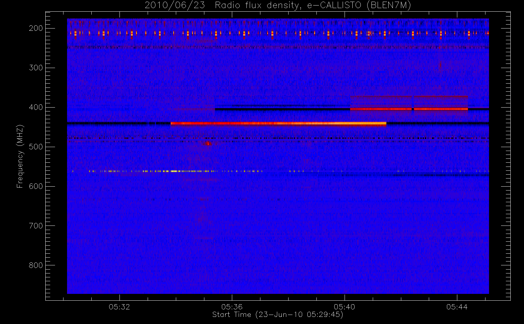The width and height of the screenshot is (524, 324).
Task: Select the 200 frequency tick label
Action: [36, 28]
